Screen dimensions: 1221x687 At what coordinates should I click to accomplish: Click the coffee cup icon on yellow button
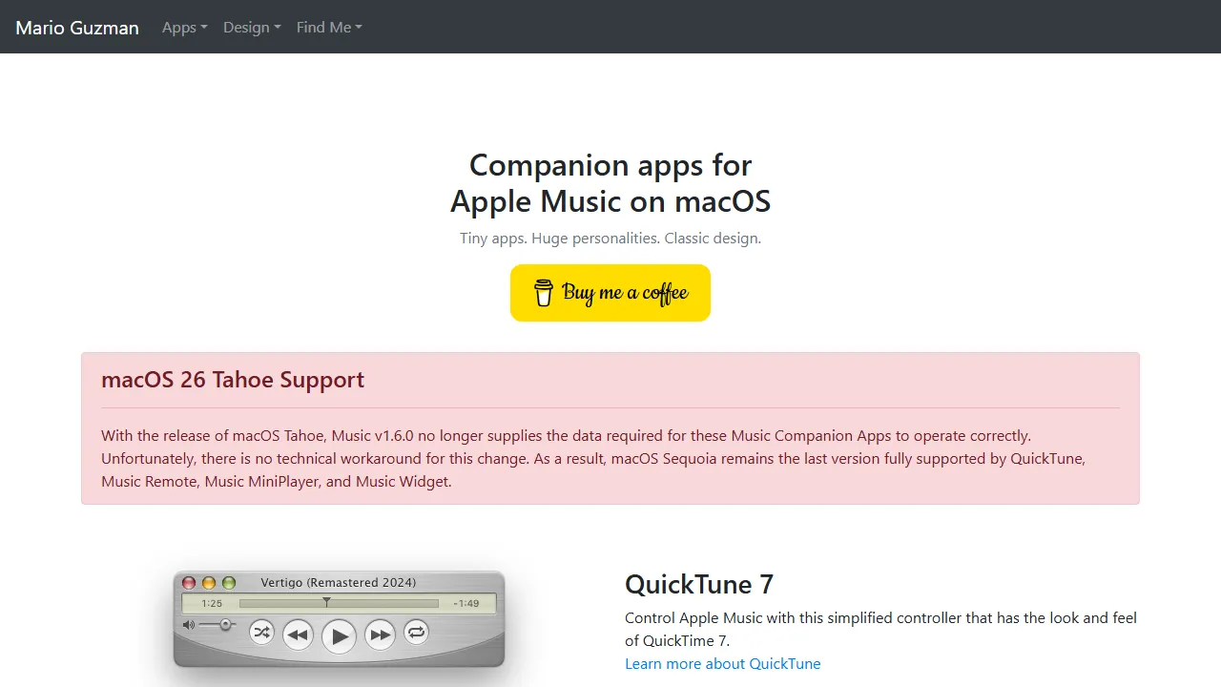click(544, 292)
